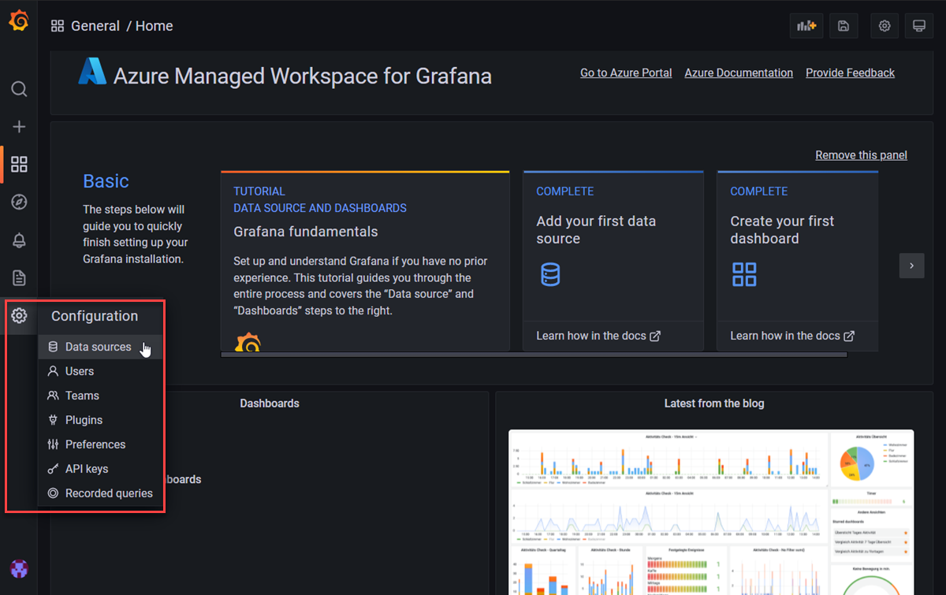Click the Home breadcrumb

coord(154,26)
